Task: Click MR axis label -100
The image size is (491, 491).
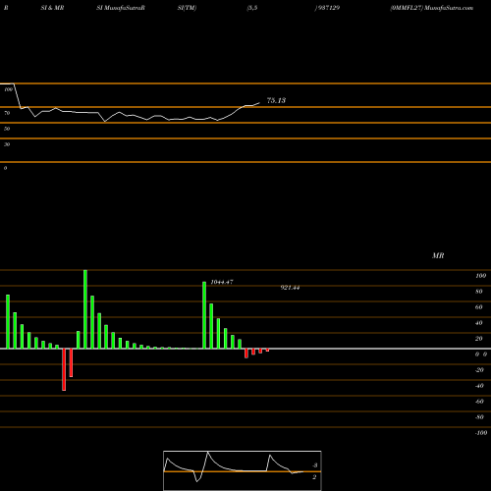Action: point(480,433)
